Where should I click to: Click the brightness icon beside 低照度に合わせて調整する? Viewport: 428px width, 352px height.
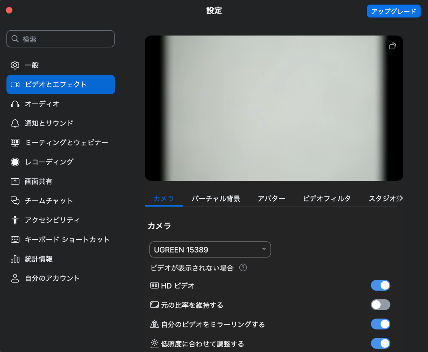pyautogui.click(x=154, y=343)
